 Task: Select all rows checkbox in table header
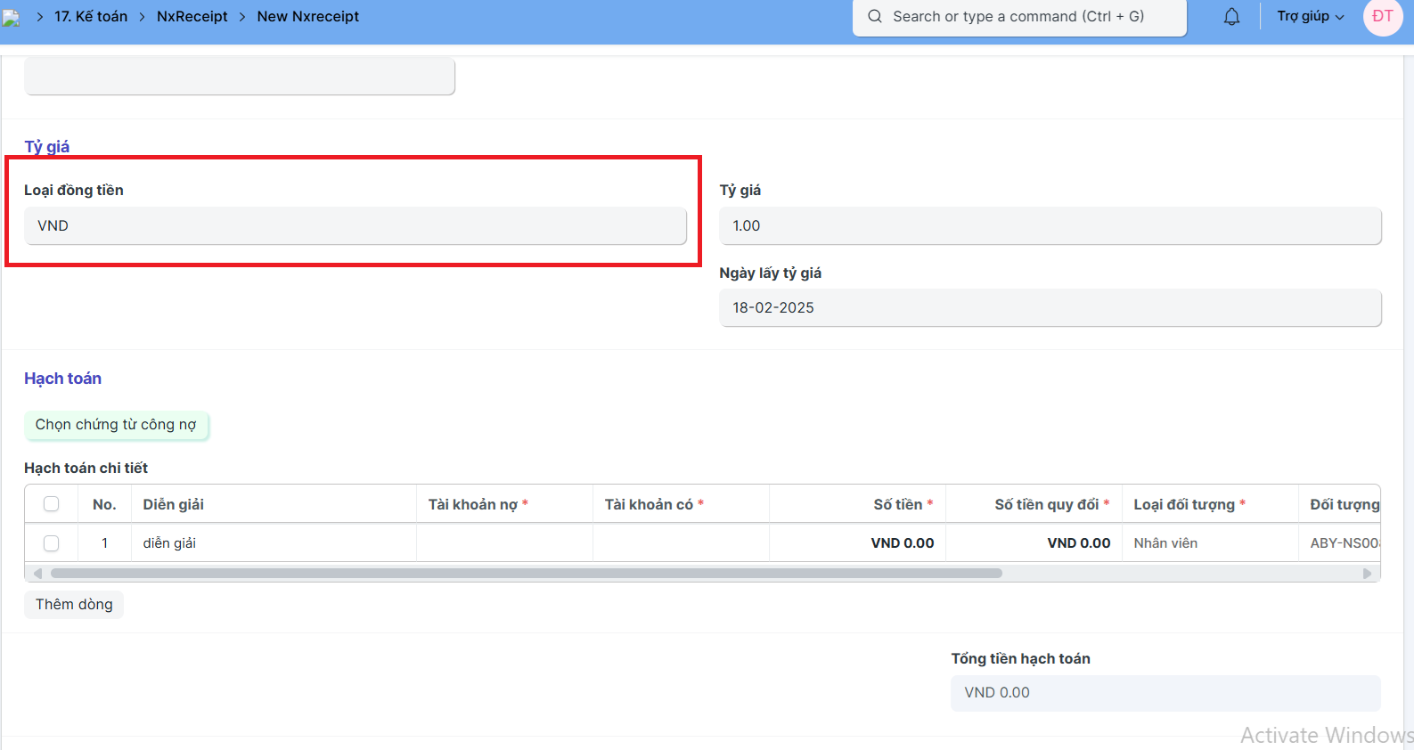point(52,504)
